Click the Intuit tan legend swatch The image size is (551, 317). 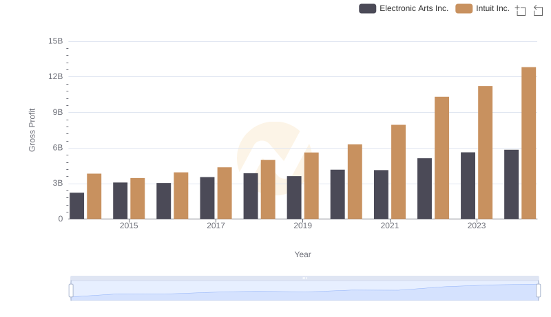coord(464,8)
